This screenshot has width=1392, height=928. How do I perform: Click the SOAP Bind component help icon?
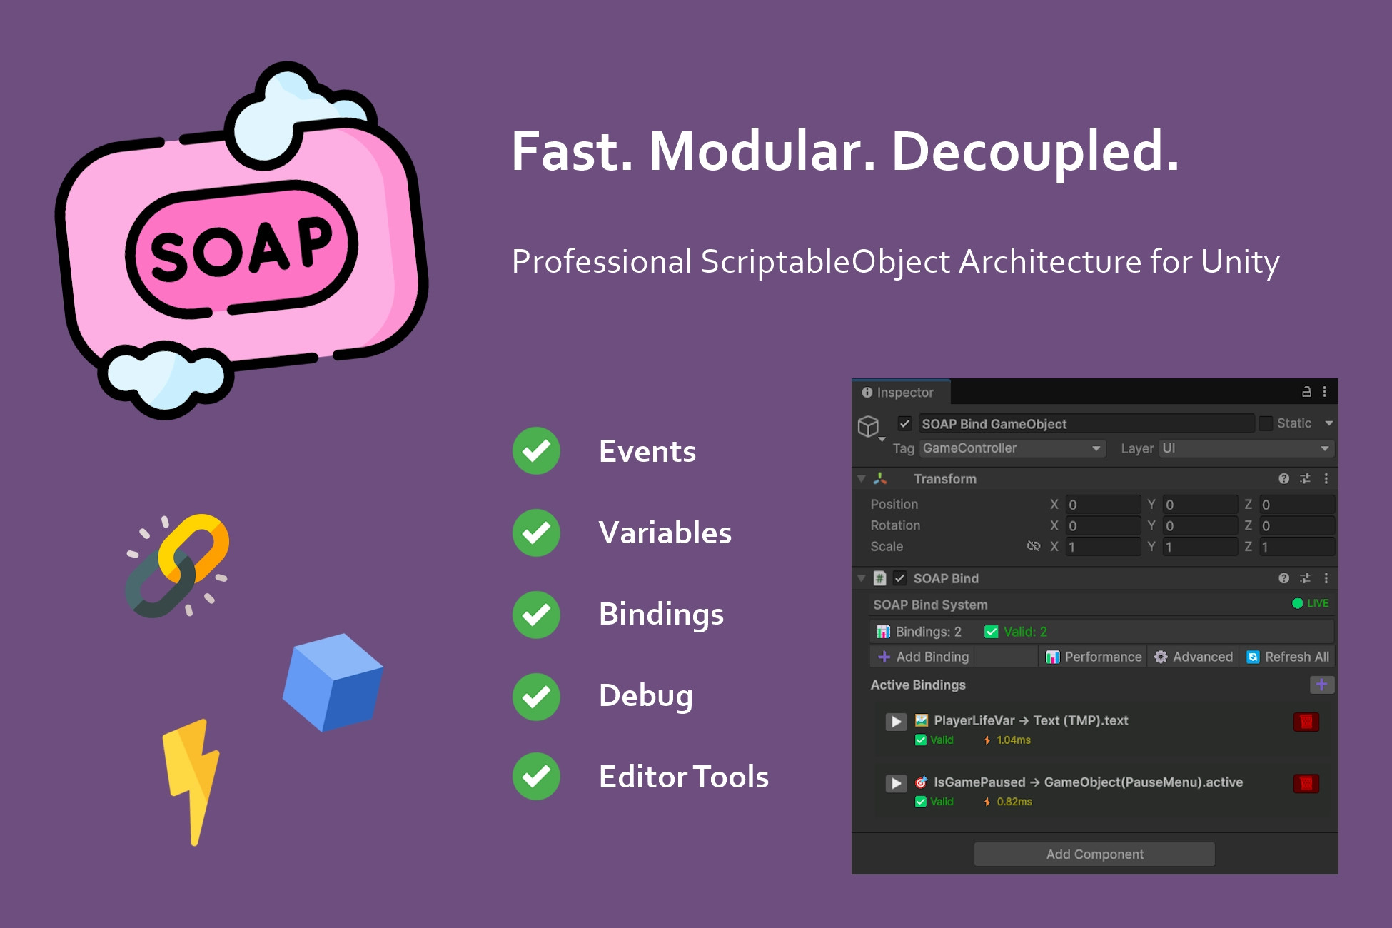[1284, 578]
